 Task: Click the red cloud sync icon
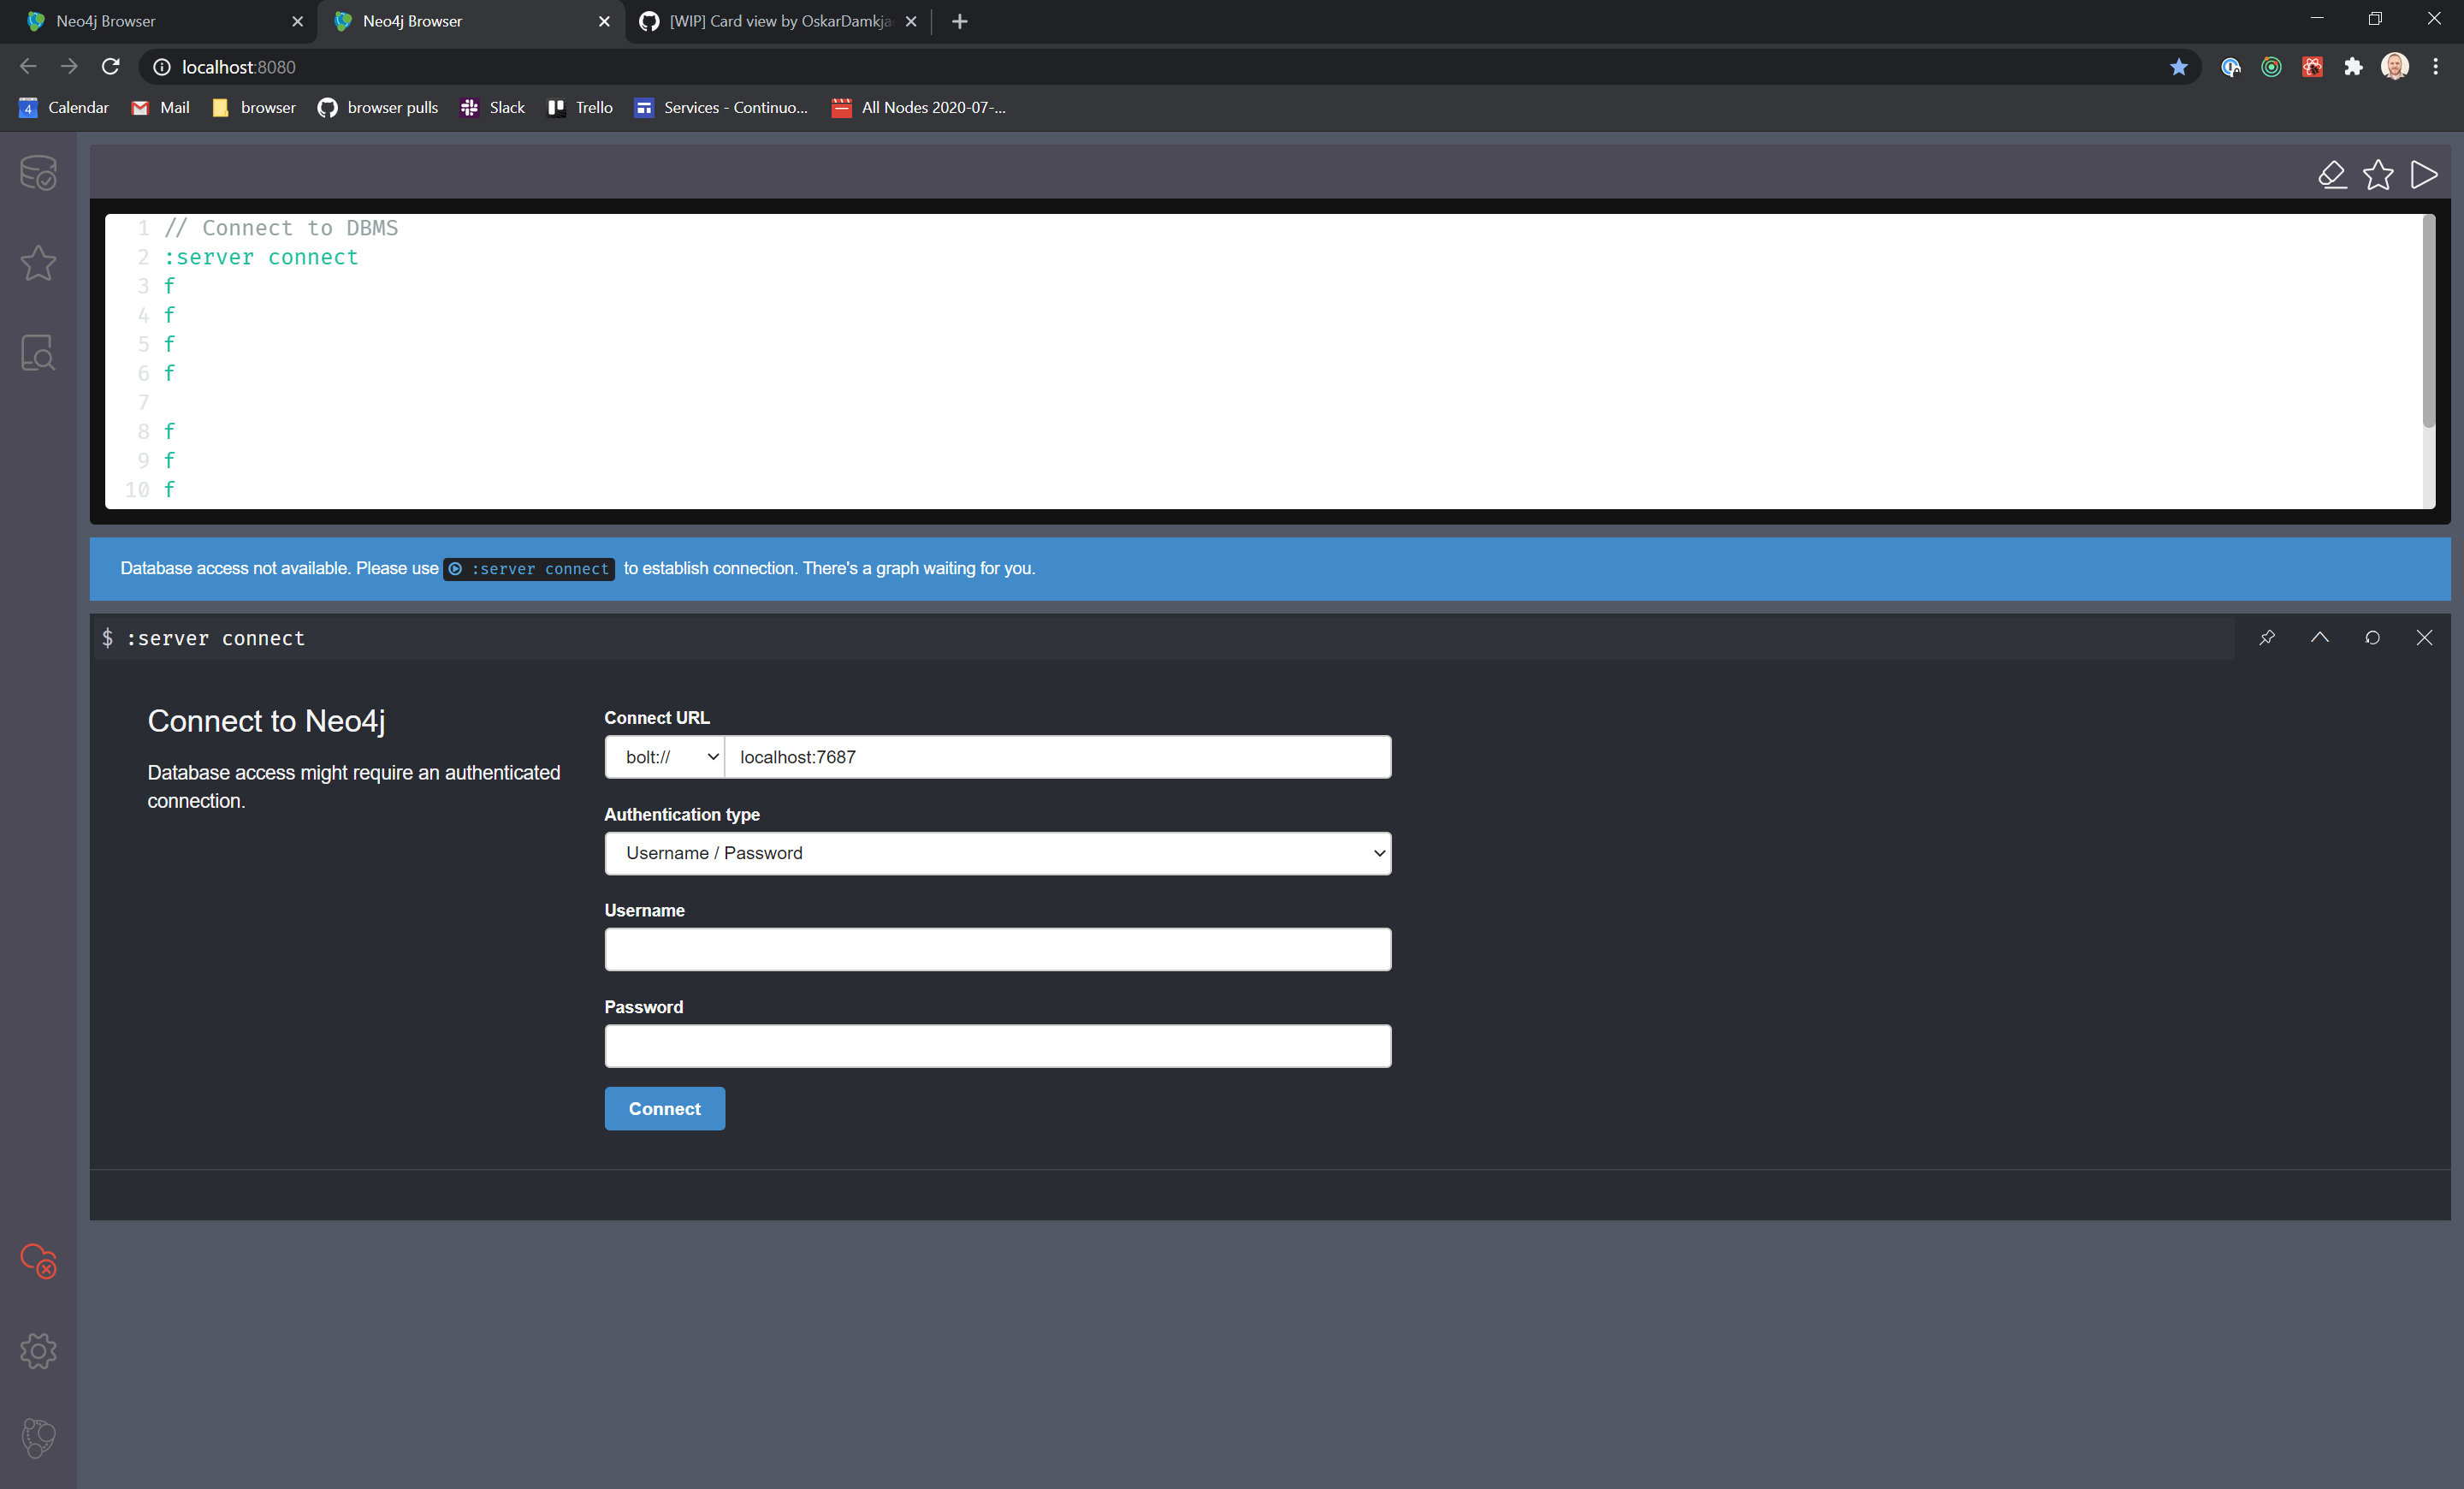[38, 1261]
